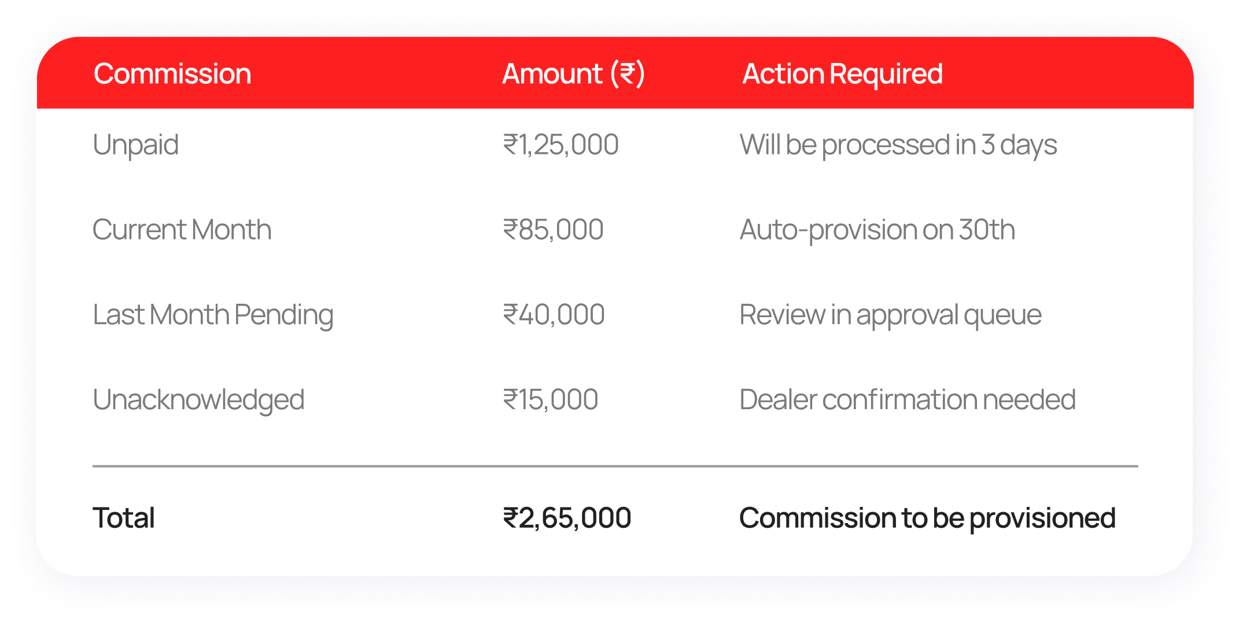The width and height of the screenshot is (1239, 621).
Task: Click the ₹15,000 amount
Action: tap(550, 399)
